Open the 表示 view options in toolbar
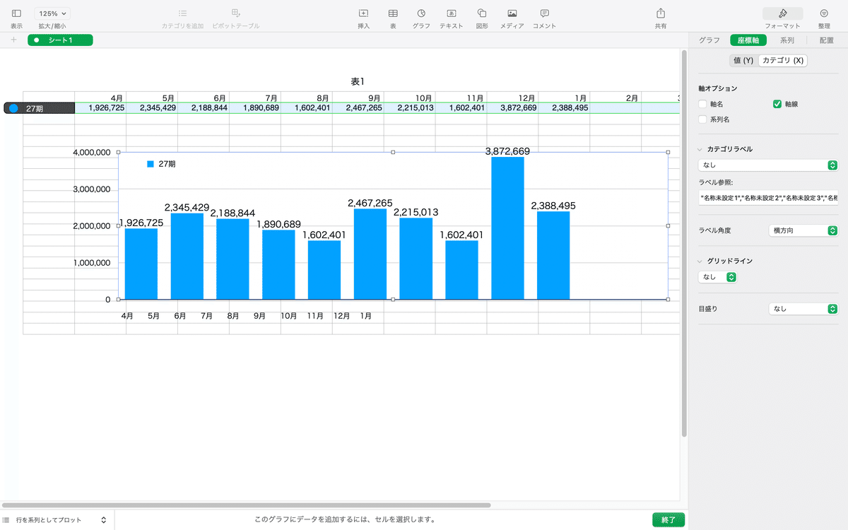Viewport: 848px width, 530px height. 16,13
